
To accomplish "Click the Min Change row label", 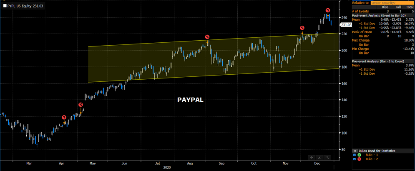I will pyautogui.click(x=361, y=49).
